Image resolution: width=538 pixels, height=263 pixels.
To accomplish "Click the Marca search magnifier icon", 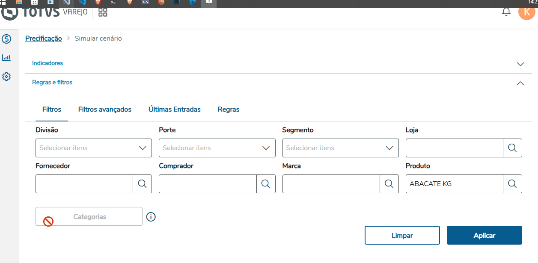I will point(389,184).
